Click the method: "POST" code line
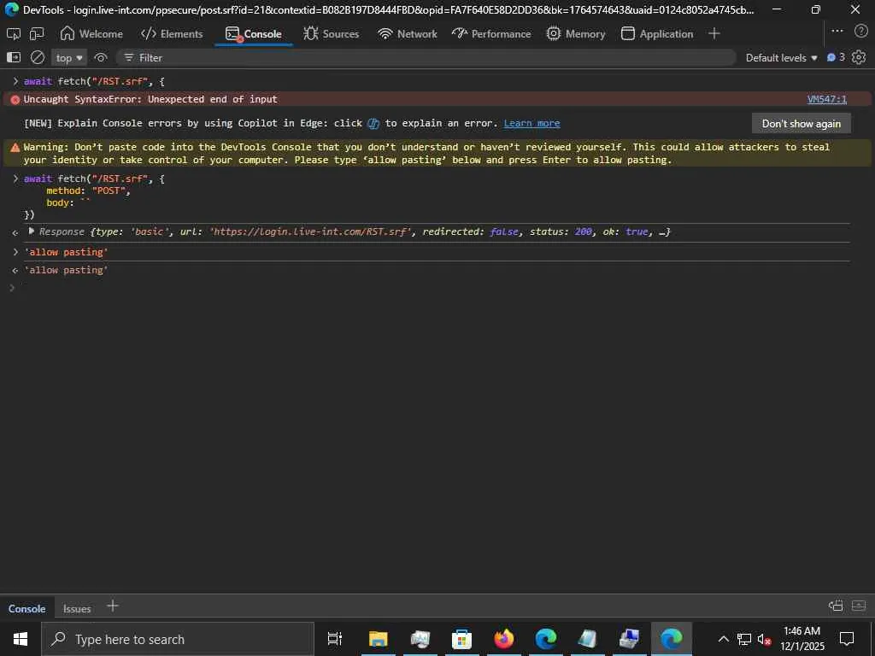This screenshot has height=656, width=875. [x=88, y=190]
